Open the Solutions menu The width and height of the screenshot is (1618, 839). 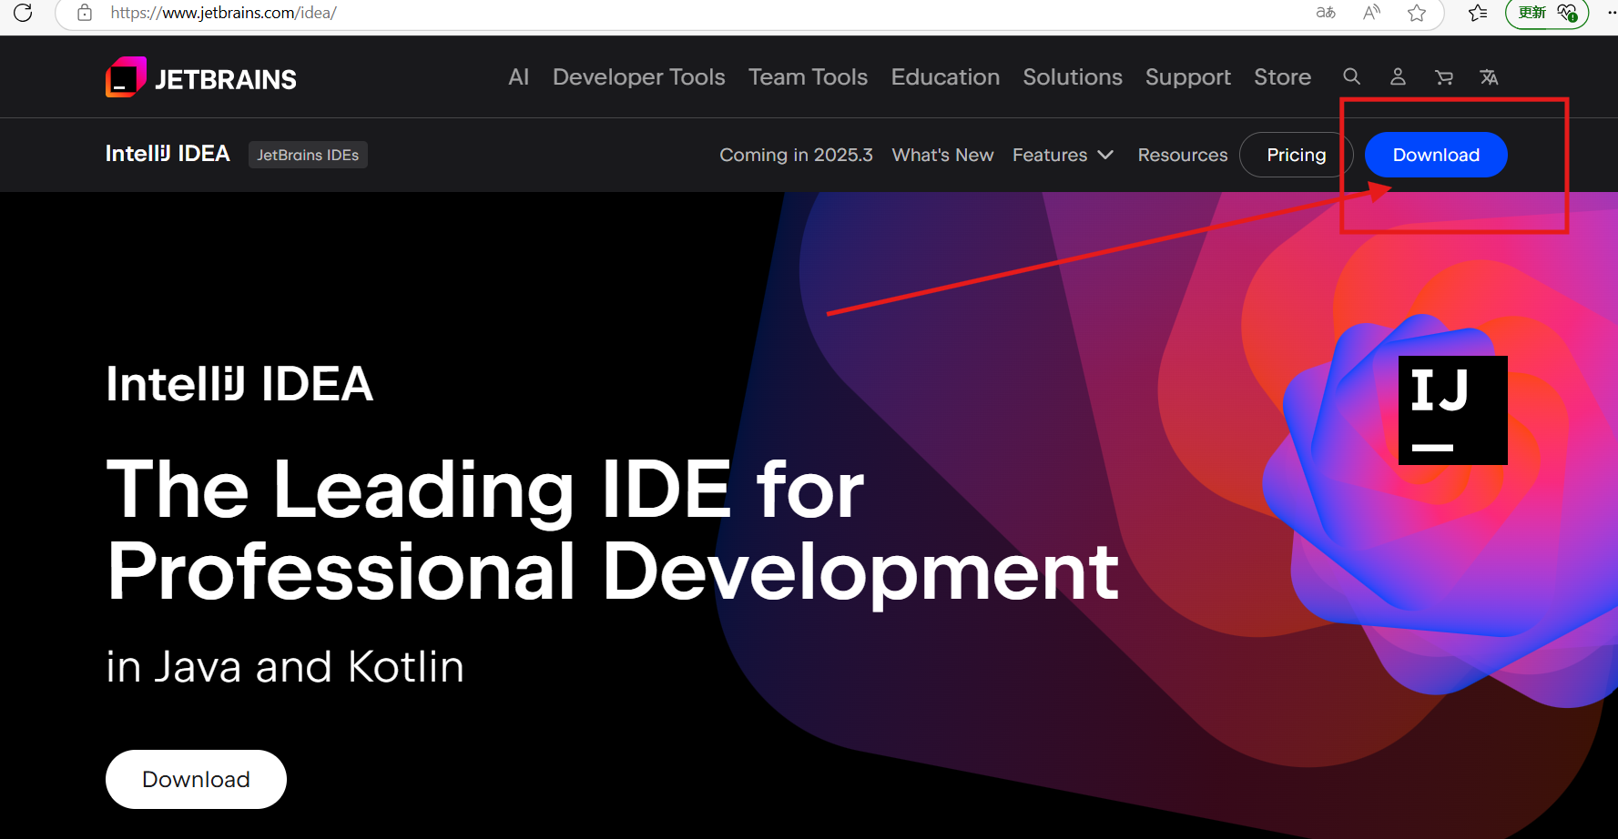pos(1073,77)
